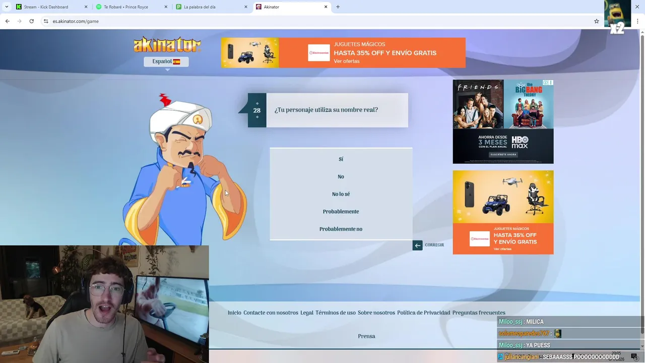The image size is (645, 363).
Task: Click the side Juguetes Mágicos sidebar ad
Action: (503, 212)
